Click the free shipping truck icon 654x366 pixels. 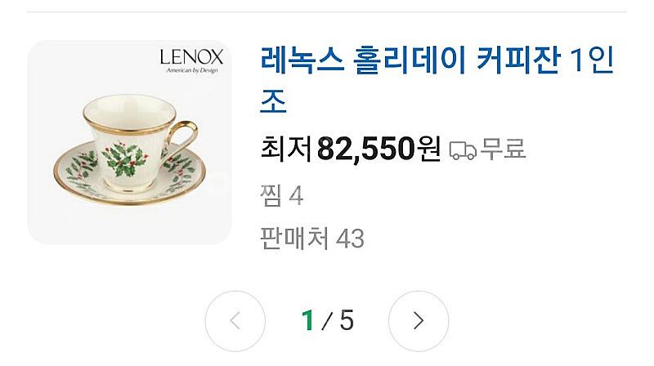point(463,150)
